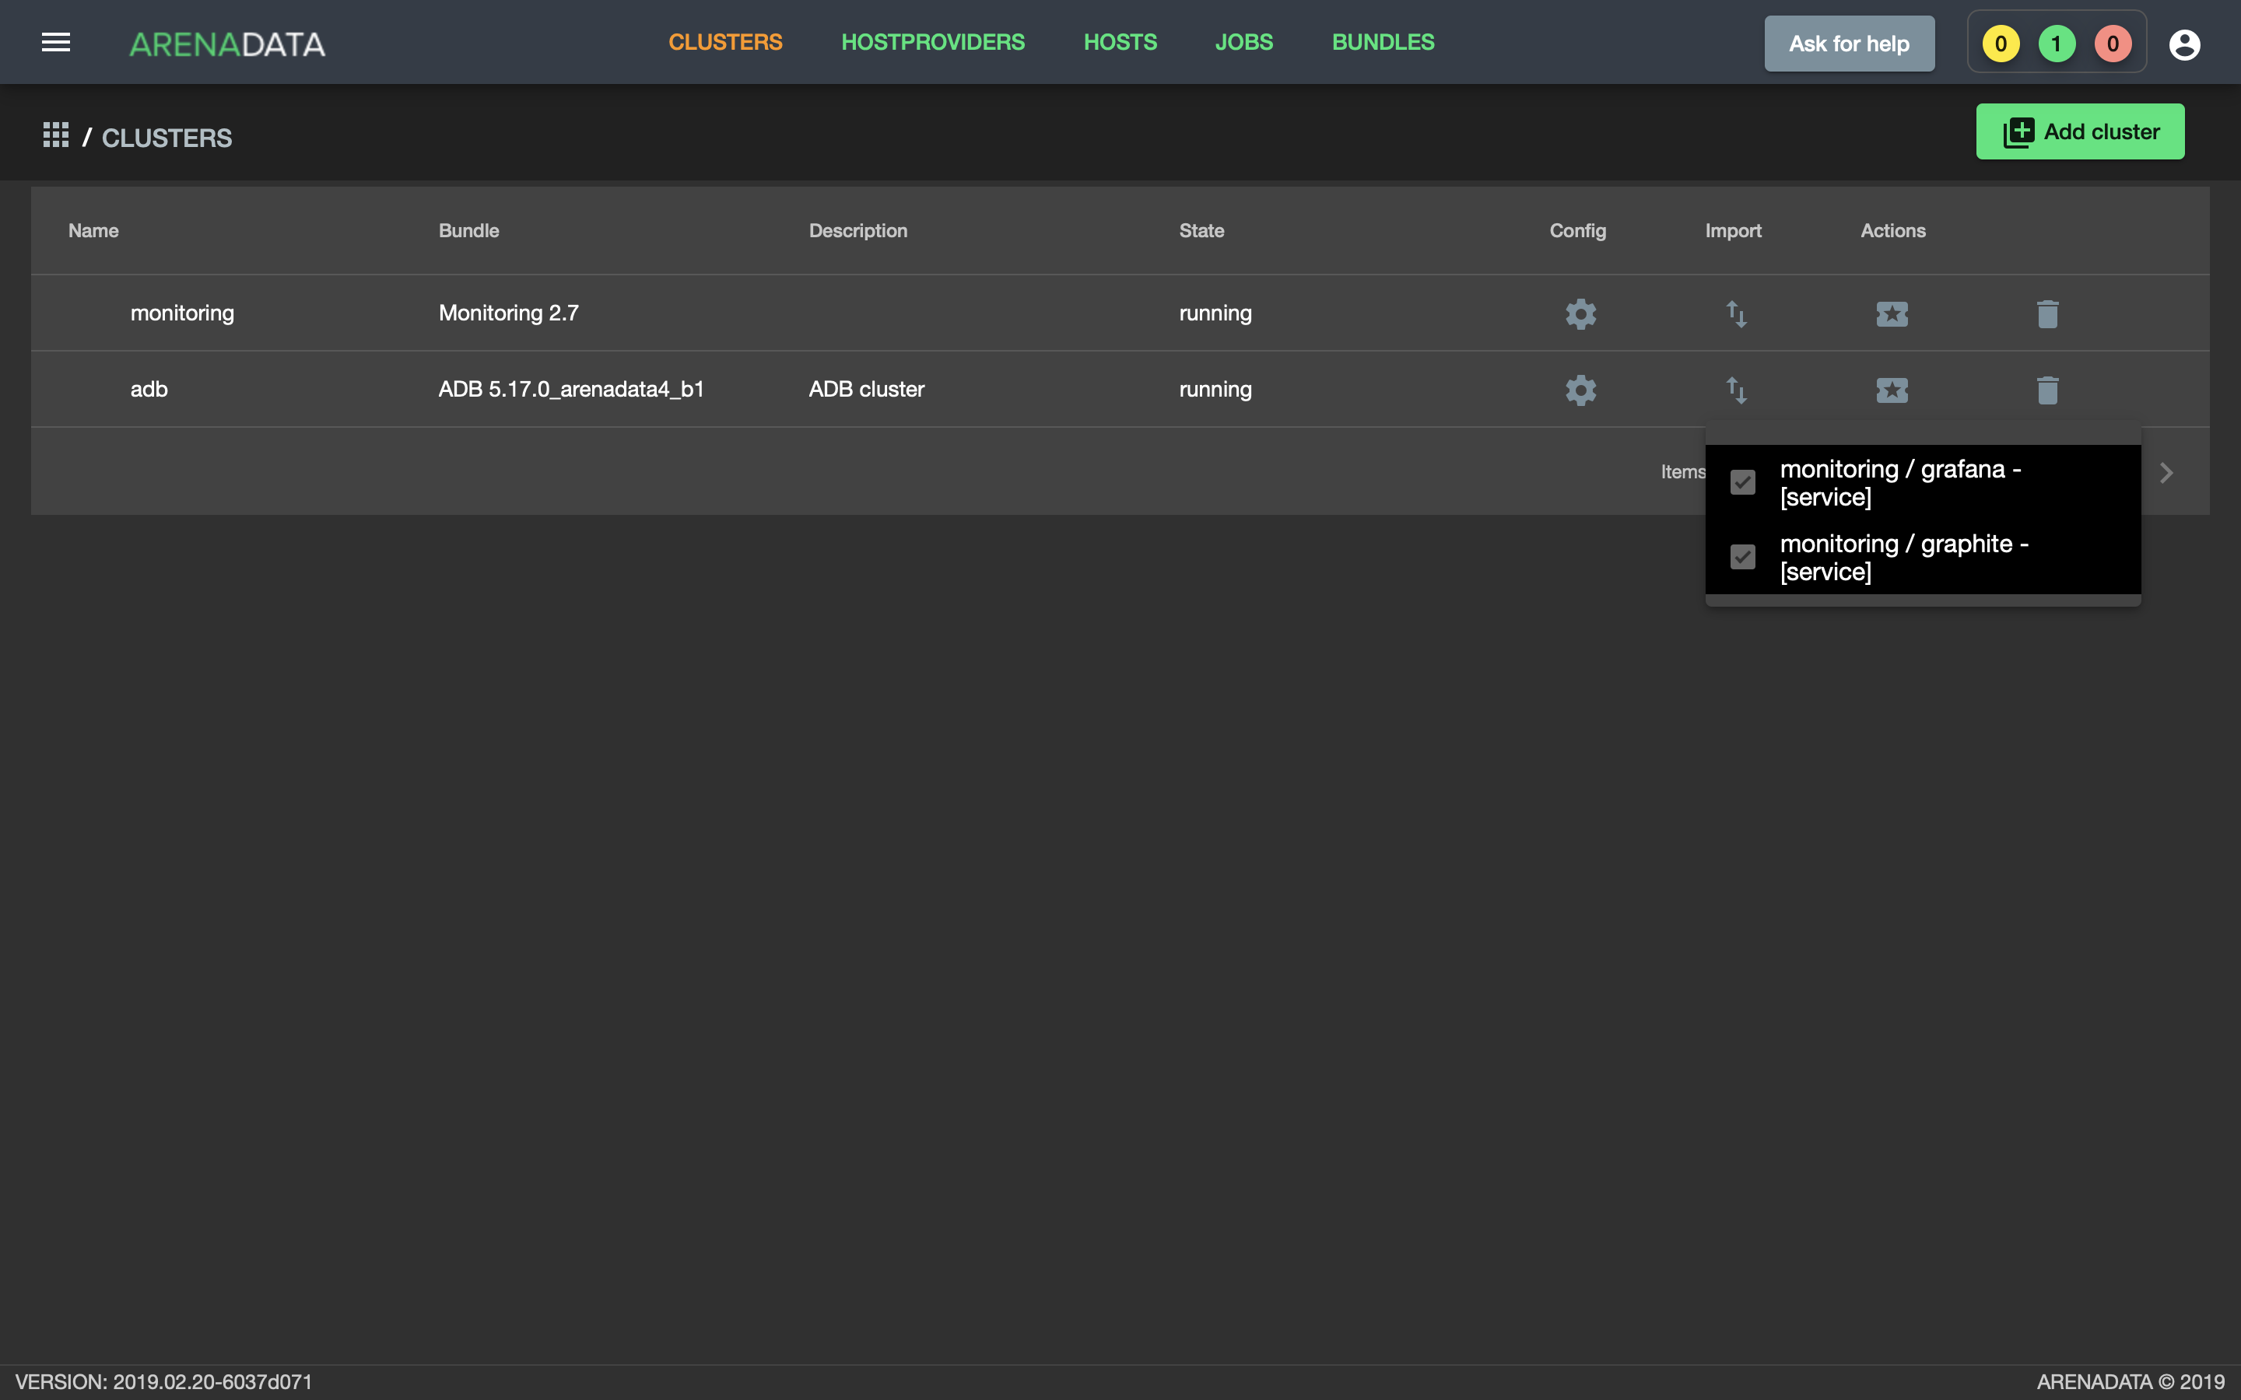Click the Add cluster button
This screenshot has height=1400, width=2241.
(x=2080, y=131)
